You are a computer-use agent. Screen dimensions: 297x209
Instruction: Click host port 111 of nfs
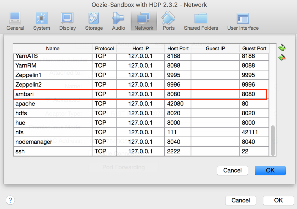(x=178, y=132)
